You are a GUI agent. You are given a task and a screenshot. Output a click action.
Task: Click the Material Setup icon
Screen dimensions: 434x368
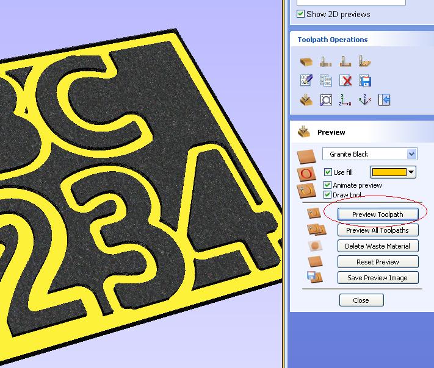click(306, 62)
